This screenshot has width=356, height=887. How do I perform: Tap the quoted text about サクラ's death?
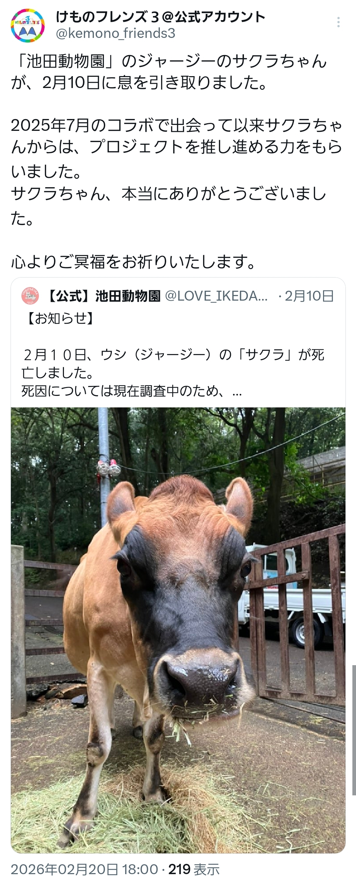coord(173,364)
